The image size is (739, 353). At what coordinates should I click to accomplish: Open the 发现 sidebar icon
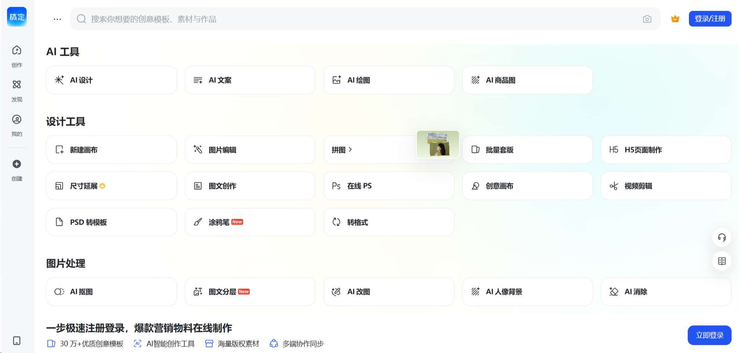(x=17, y=85)
